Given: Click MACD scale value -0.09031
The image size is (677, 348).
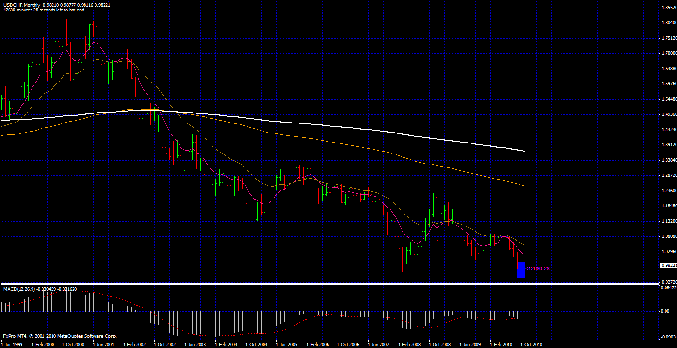Looking at the screenshot, I should [x=668, y=337].
